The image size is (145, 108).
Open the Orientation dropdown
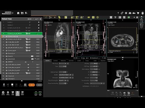65,78
